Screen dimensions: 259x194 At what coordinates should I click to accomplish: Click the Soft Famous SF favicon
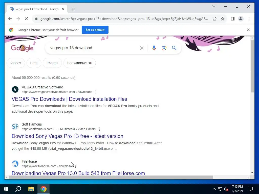[x=15, y=127]
